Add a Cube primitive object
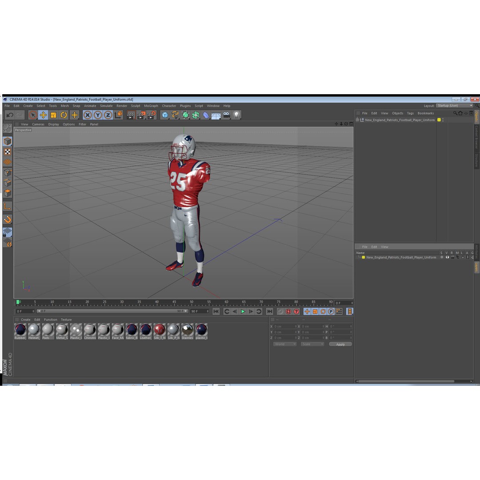The width and height of the screenshot is (480, 480). 165,115
